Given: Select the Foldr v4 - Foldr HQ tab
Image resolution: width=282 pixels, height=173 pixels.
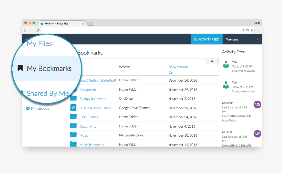Looking at the screenshot, I should [62, 23].
